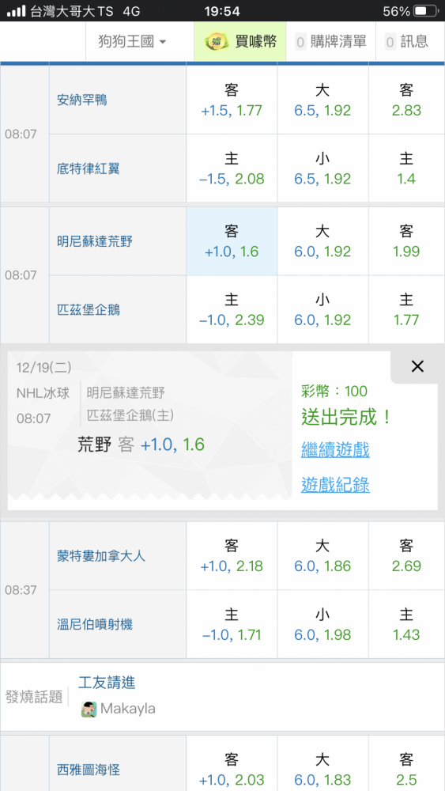Select 溫尼伯噴射機 小 6.0, 1.98 option
Screen dimensions: 445x791
(322, 624)
